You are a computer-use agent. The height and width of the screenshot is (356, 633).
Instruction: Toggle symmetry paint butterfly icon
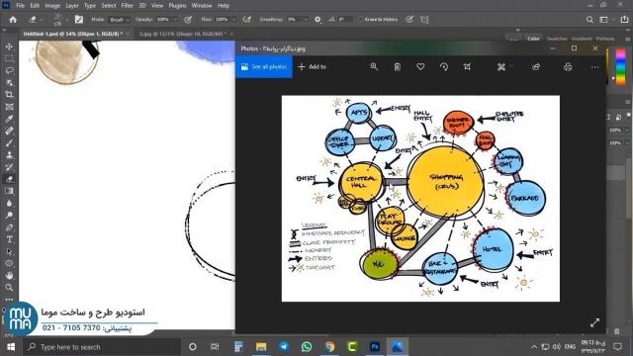click(424, 20)
